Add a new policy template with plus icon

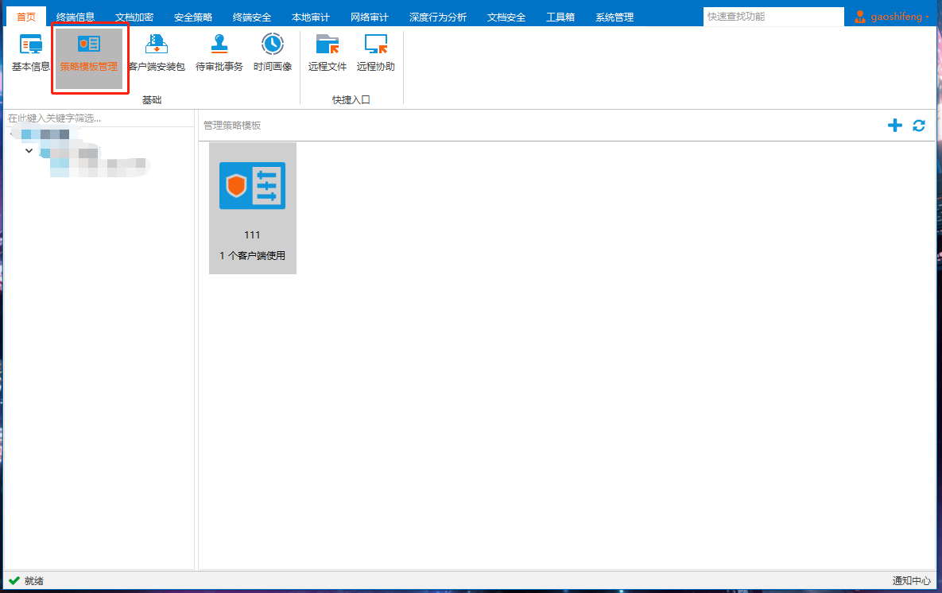tap(895, 125)
